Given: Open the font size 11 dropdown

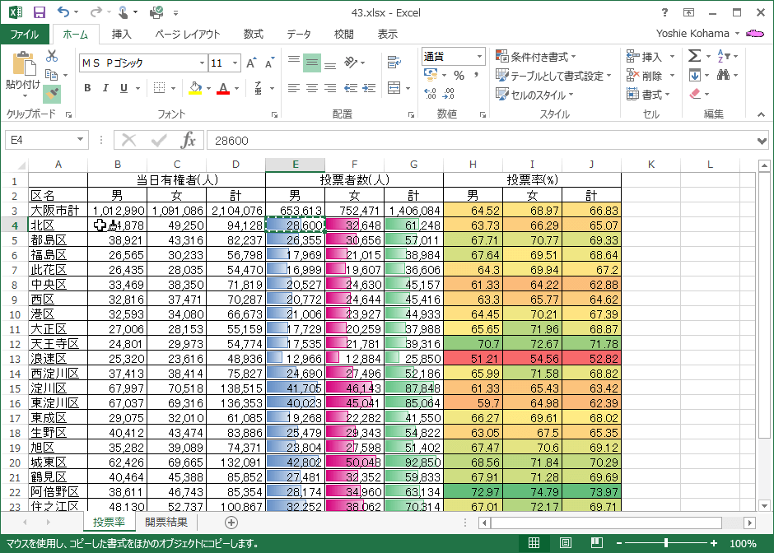Looking at the screenshot, I should [x=235, y=63].
